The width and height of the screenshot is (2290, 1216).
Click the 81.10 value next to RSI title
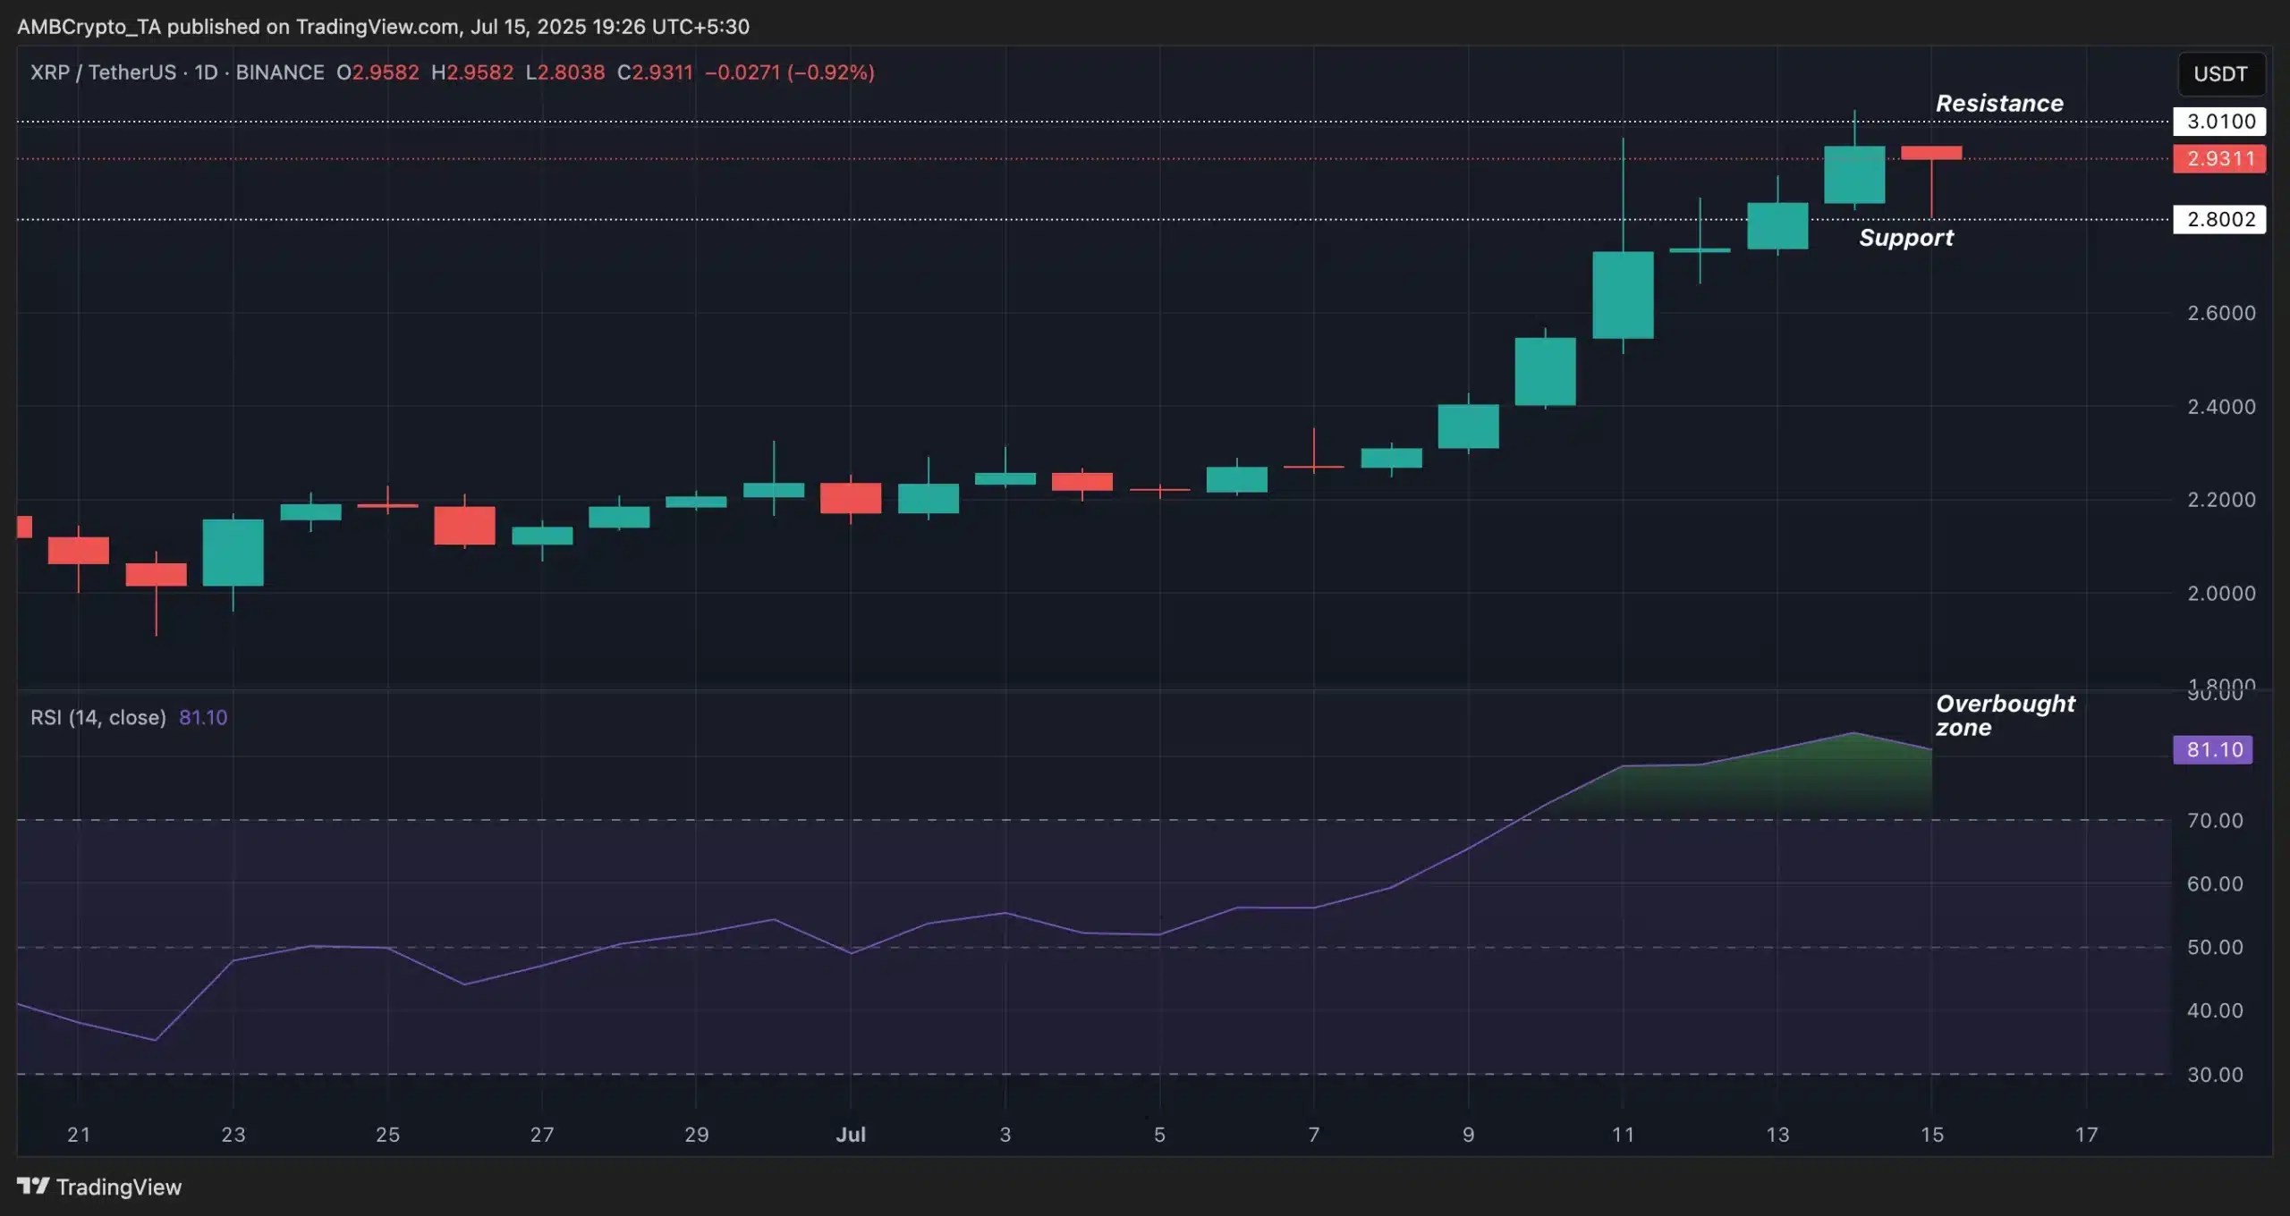[203, 717]
